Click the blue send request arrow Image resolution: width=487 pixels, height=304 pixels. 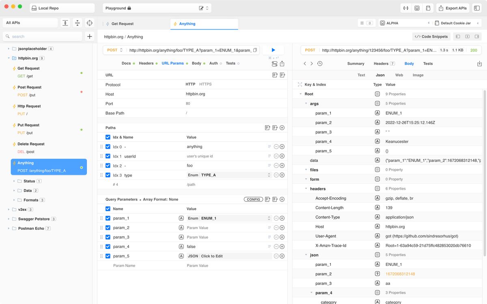click(273, 50)
